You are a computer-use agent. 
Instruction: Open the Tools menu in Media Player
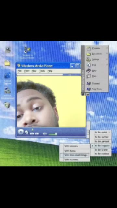coord(42,71)
